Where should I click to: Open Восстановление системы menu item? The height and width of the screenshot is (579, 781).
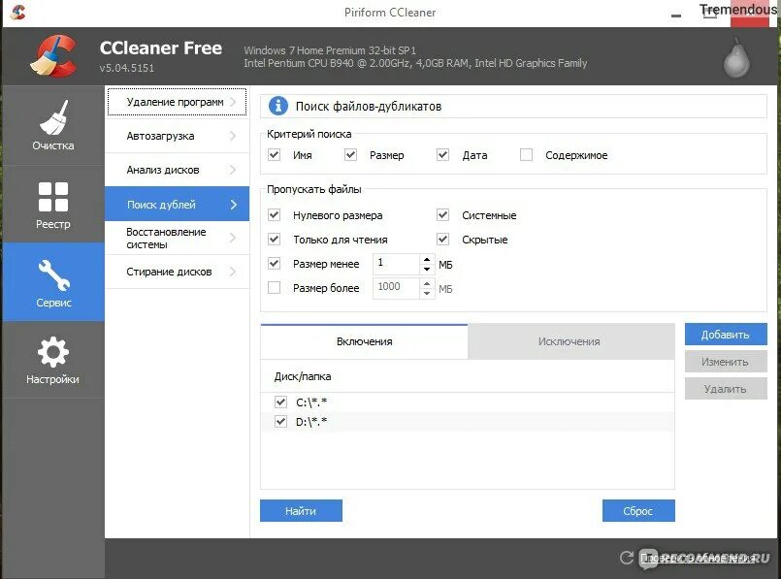(x=177, y=238)
